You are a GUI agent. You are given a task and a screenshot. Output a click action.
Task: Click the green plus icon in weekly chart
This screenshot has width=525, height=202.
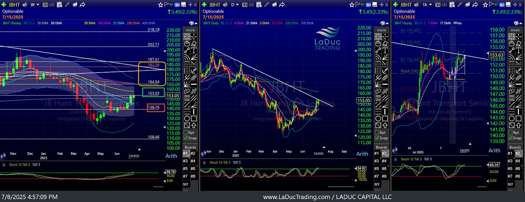pyautogui.click(x=4, y=5)
